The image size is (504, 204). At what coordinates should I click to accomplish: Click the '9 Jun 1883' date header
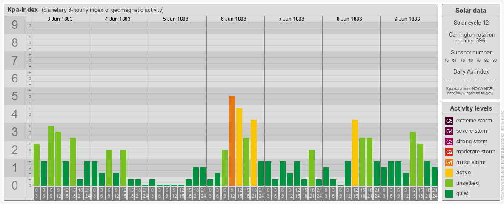(407, 19)
